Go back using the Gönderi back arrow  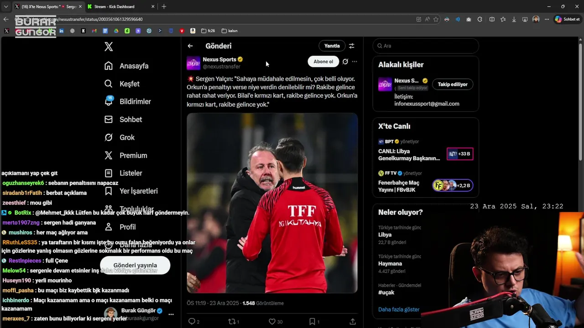pos(190,46)
